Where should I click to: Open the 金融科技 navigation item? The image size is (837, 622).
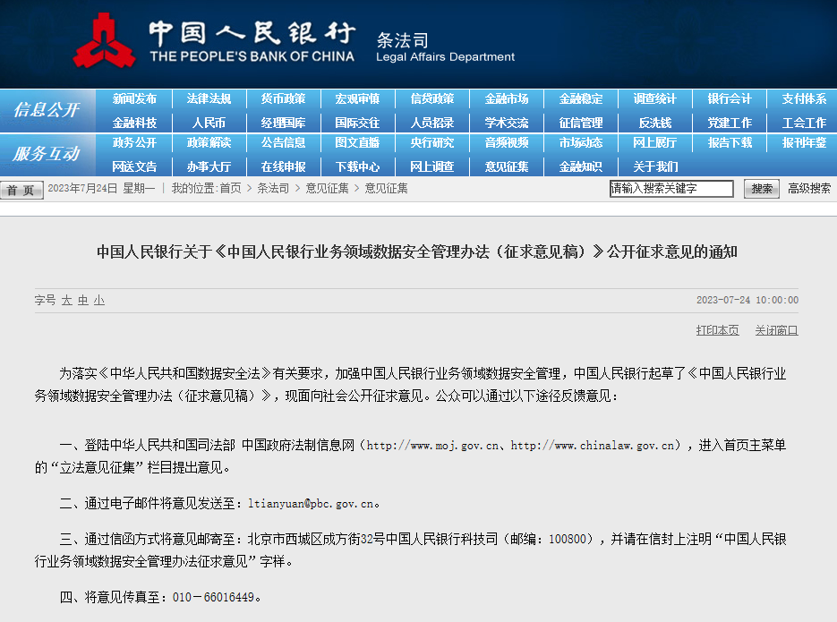click(x=134, y=124)
